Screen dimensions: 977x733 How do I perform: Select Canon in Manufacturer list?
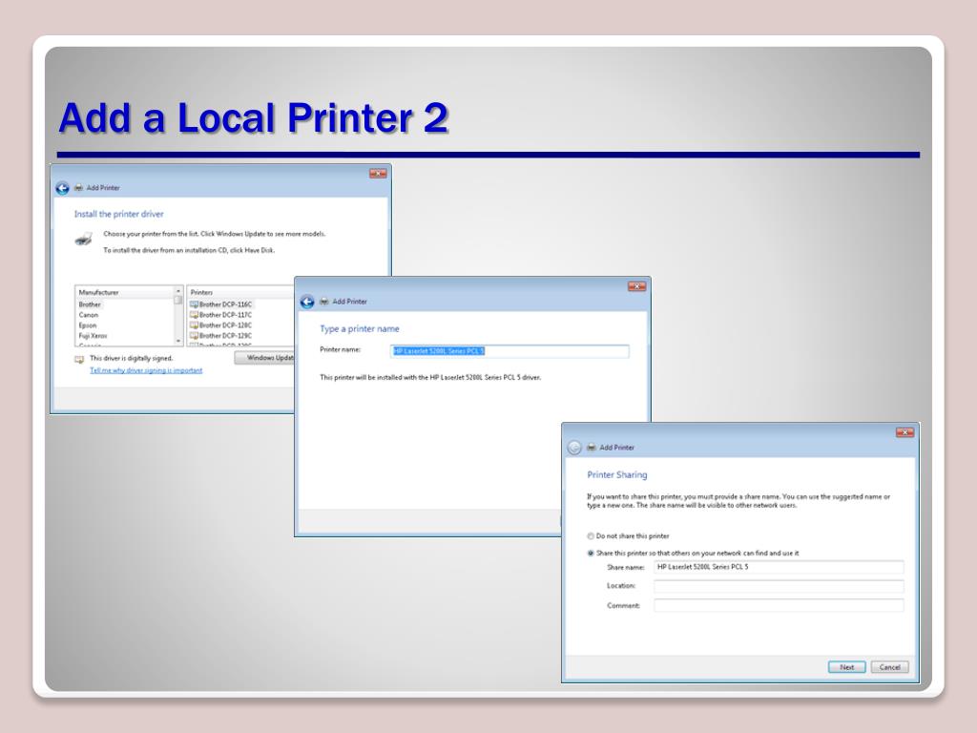point(89,315)
